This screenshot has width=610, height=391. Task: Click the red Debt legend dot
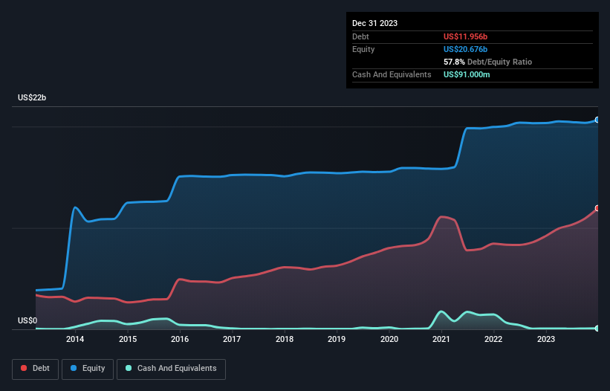(x=24, y=368)
